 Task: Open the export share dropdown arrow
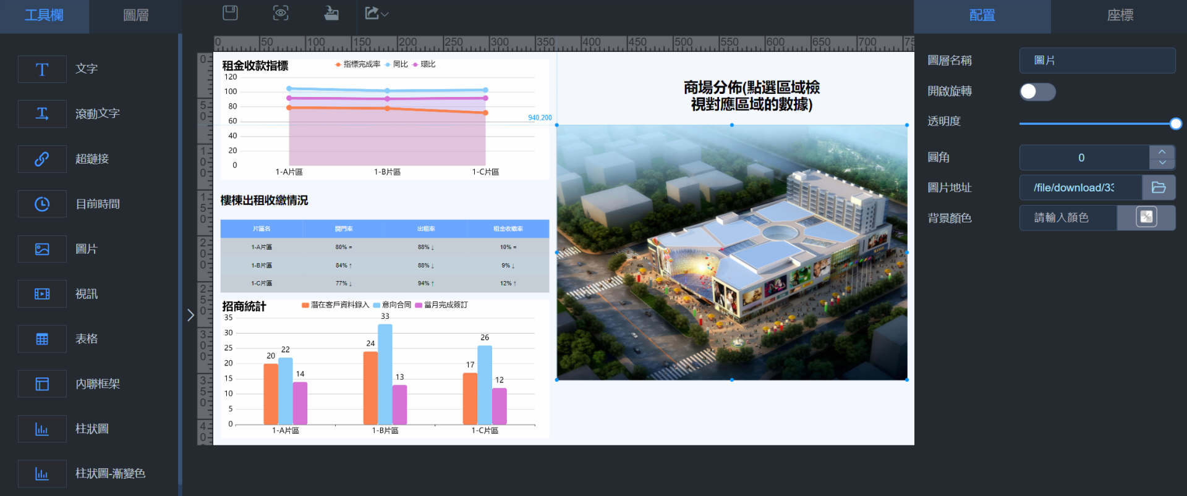(x=385, y=14)
